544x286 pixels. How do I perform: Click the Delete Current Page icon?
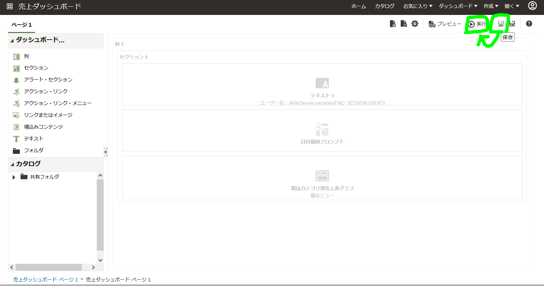tap(404, 24)
